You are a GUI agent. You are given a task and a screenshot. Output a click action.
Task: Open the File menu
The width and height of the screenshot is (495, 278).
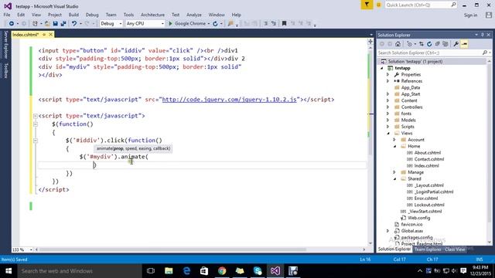7,15
